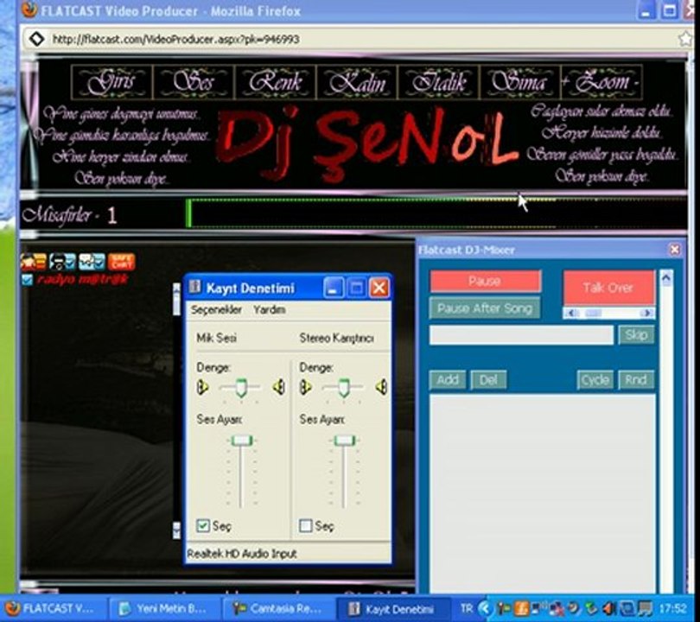This screenshot has width=700, height=622.
Task: Click left speaker icon under Stereo Karıştırıcı Denge
Action: point(305,387)
